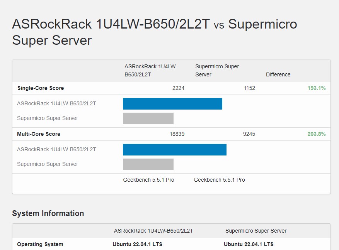
Task: Click the blue Single-Core ASRockRack score bar
Action: click(x=172, y=104)
